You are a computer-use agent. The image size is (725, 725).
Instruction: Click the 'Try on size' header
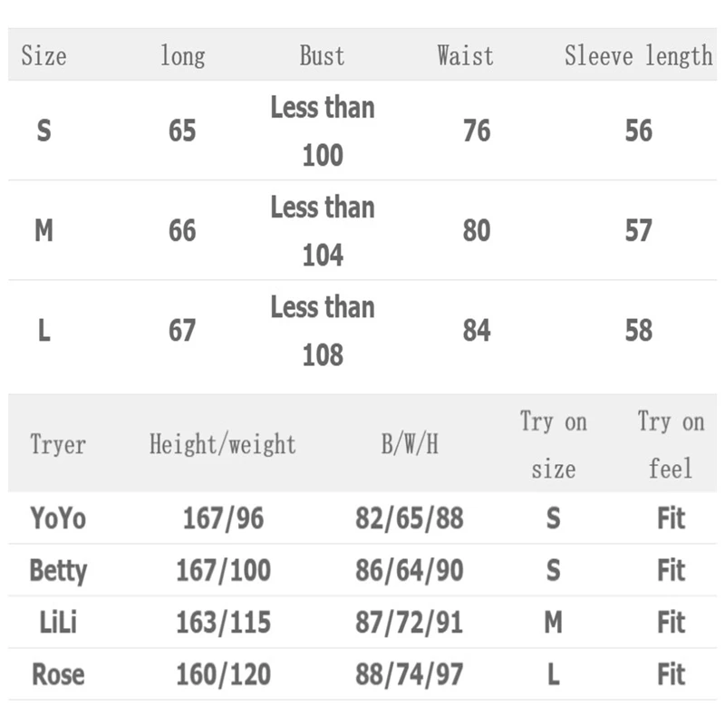tap(553, 445)
